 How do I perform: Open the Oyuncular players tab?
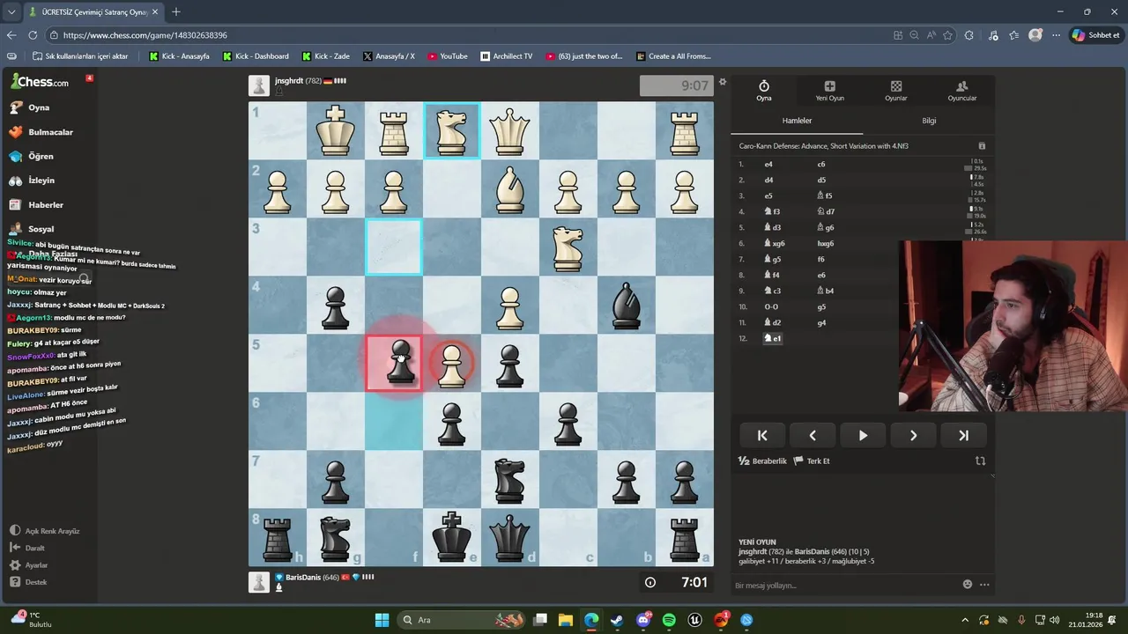[961, 90]
